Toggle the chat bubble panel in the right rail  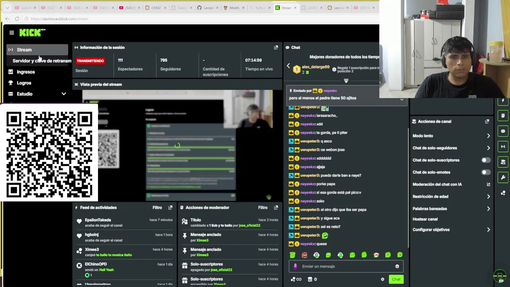point(503,131)
